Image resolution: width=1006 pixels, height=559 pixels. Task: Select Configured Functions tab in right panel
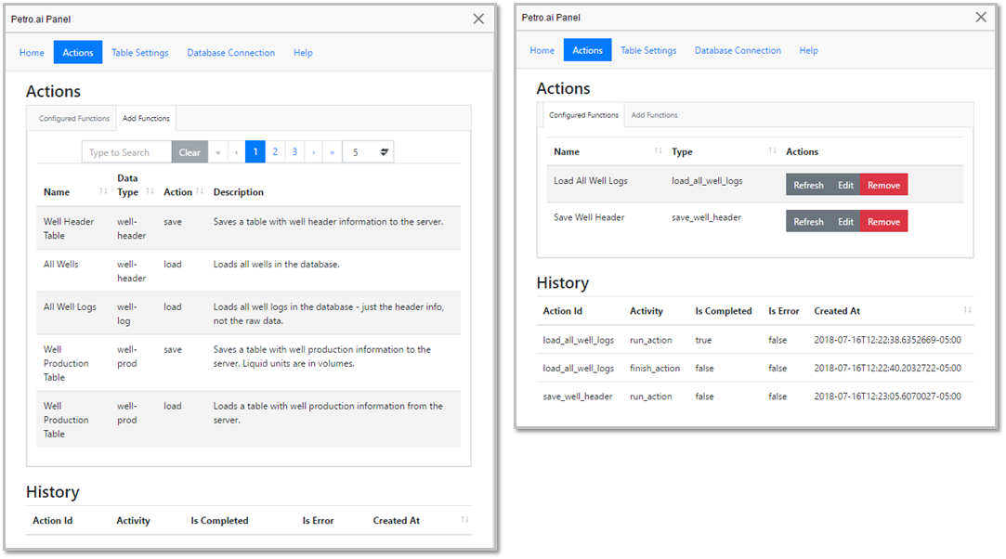click(x=584, y=115)
